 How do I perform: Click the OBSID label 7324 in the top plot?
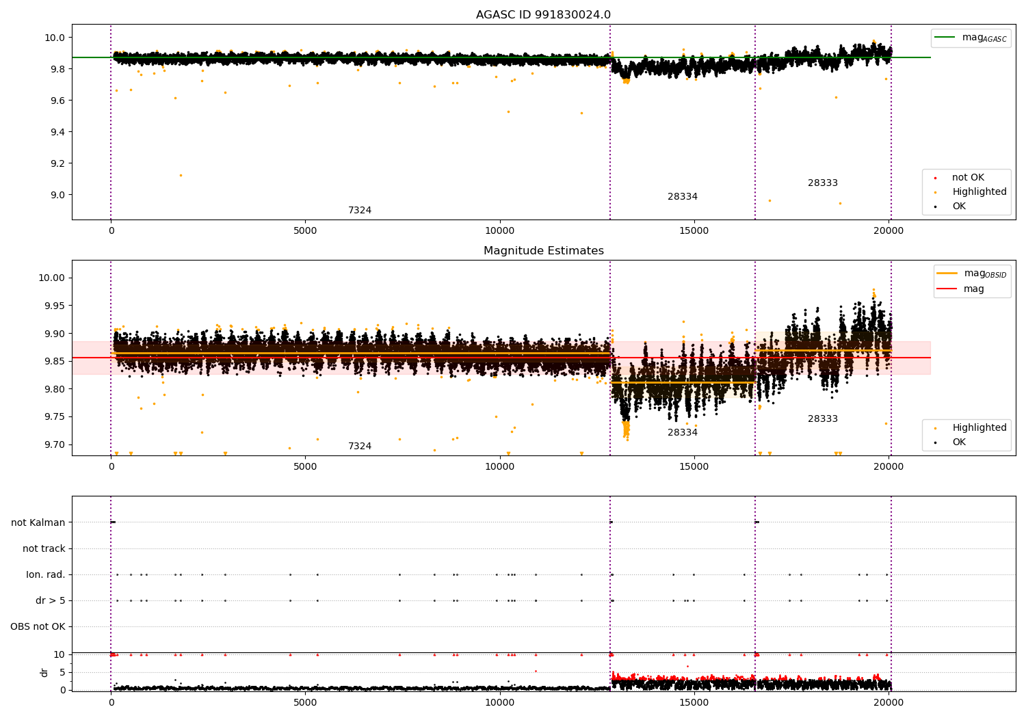coord(360,211)
